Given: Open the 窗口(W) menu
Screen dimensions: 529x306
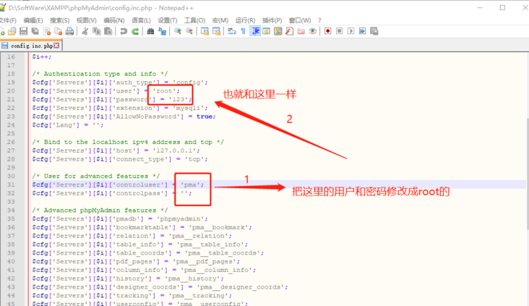Looking at the screenshot, I should 300,20.
